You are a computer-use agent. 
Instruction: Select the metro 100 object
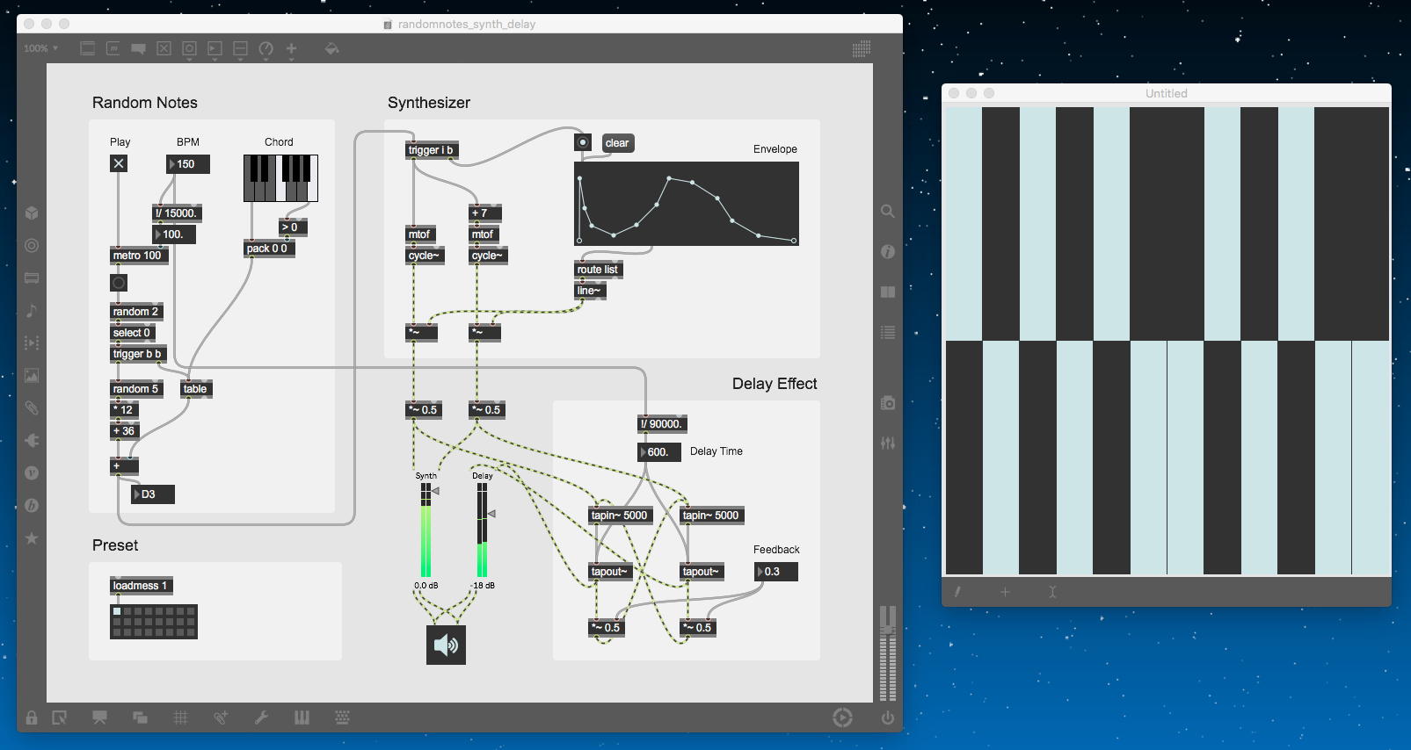coord(139,256)
